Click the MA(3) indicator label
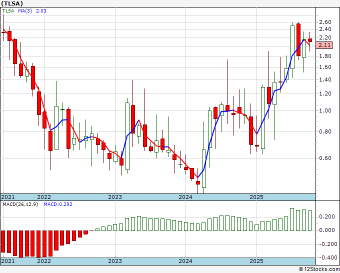The image size is (340, 273). click(x=25, y=11)
